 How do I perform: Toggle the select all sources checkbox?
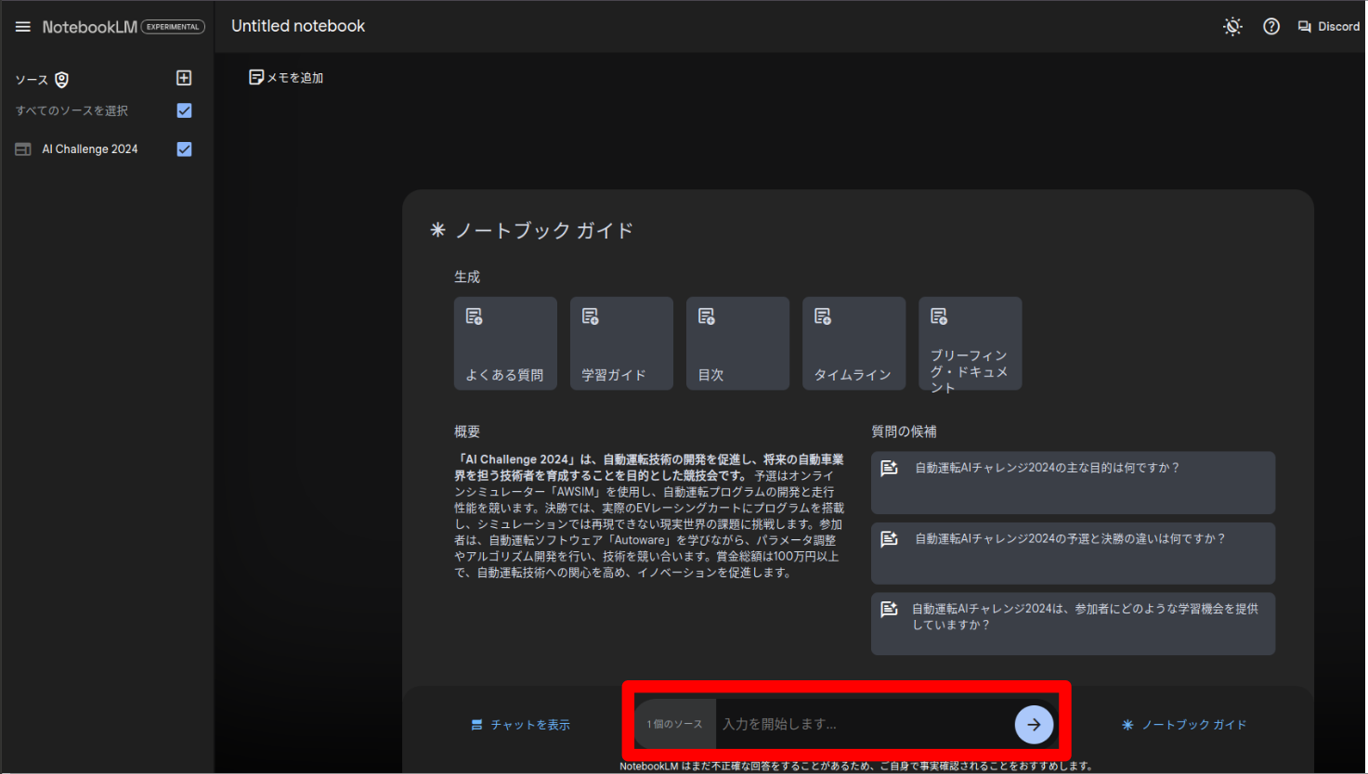click(184, 110)
